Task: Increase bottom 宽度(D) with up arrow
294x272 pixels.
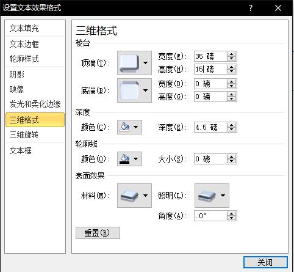Action: click(232, 81)
